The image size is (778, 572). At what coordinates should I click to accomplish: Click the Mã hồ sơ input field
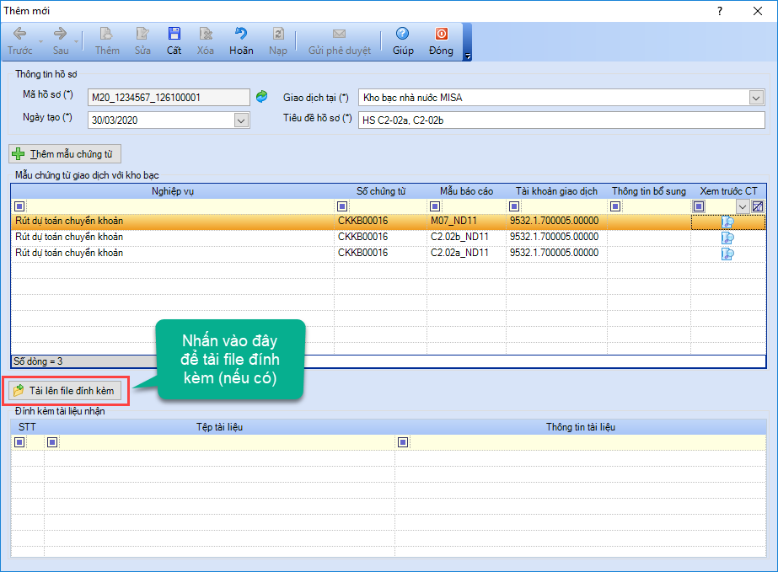[169, 97]
